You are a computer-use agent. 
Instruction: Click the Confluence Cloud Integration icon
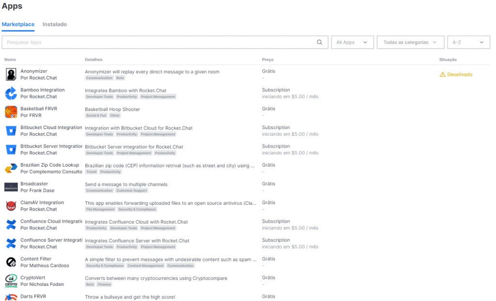pos(11,225)
